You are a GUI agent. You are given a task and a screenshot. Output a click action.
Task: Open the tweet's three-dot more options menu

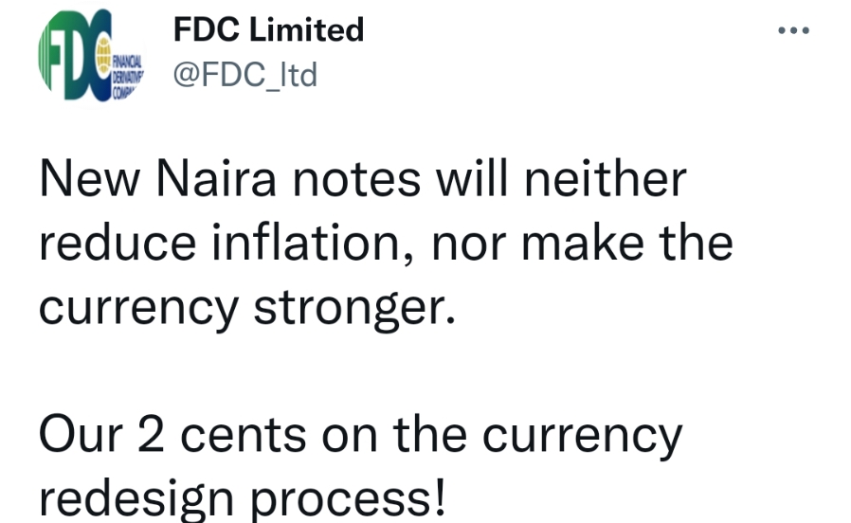click(793, 30)
